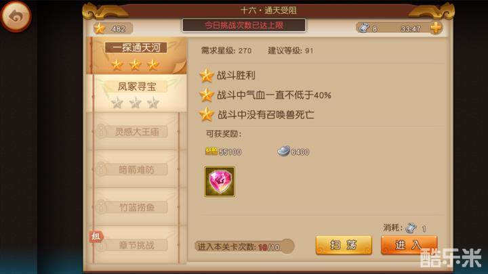Select the 一探通天河 stage tab
Image resolution: width=488 pixels, height=274 pixels.
pos(136,55)
